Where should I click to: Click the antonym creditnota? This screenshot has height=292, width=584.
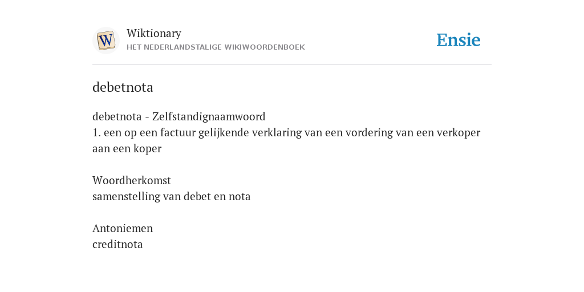(x=117, y=244)
